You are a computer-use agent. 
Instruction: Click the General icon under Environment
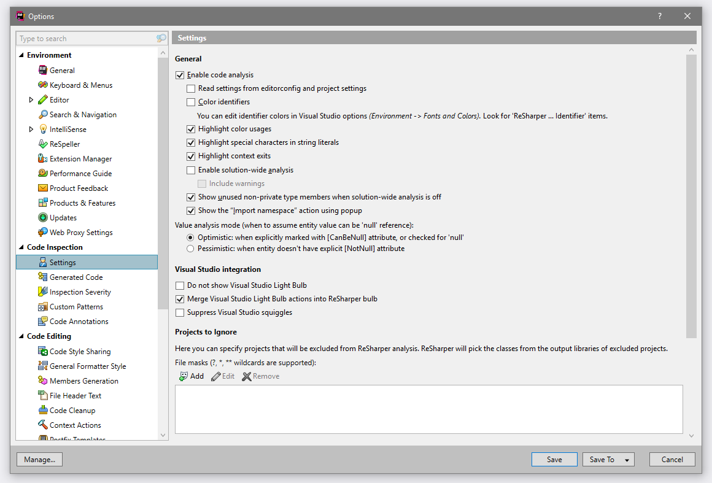click(43, 70)
